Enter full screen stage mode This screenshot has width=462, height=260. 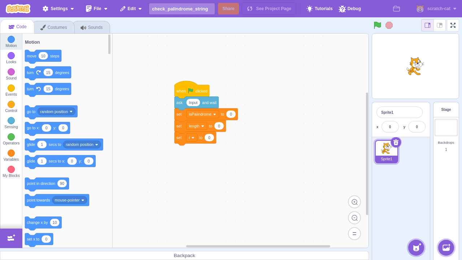453,25
